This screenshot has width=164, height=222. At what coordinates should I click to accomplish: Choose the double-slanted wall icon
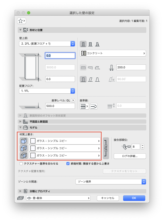coord(97,79)
